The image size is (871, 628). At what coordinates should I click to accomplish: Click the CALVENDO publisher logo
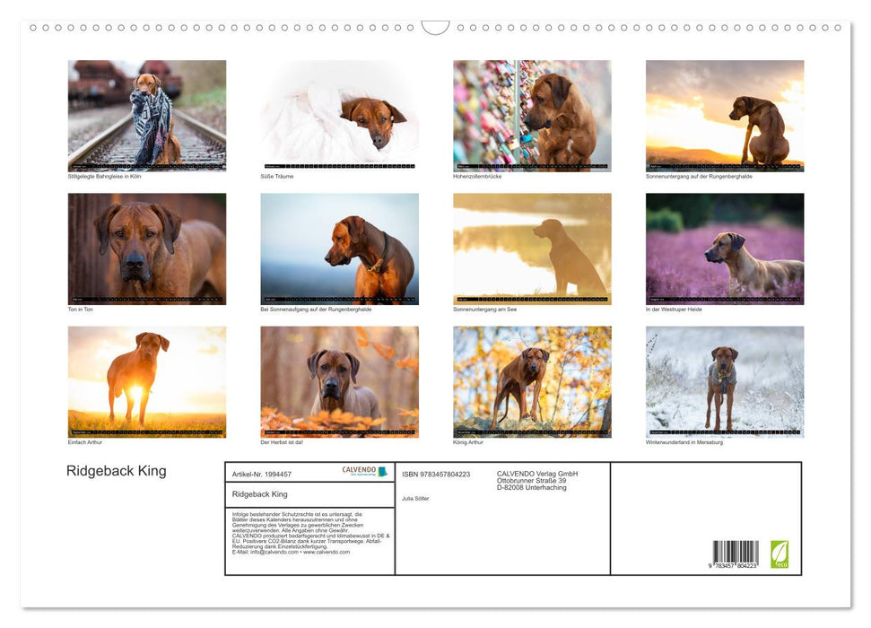pos(359,471)
